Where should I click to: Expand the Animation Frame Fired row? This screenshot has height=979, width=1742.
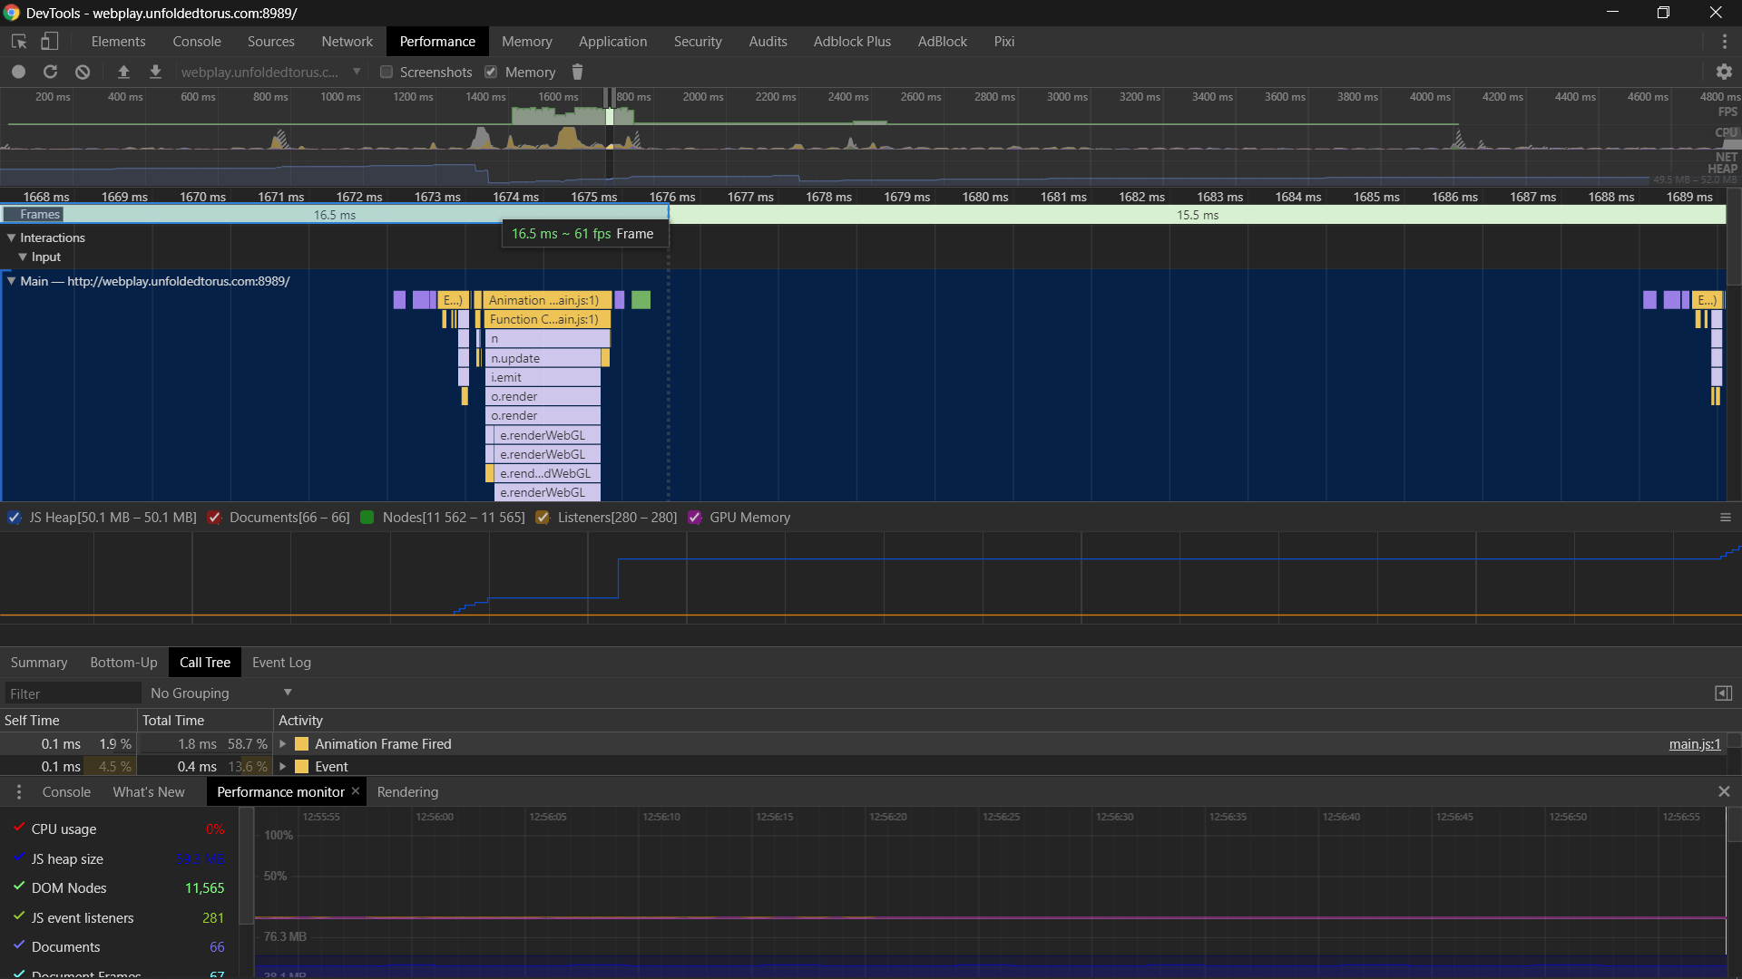coord(283,744)
